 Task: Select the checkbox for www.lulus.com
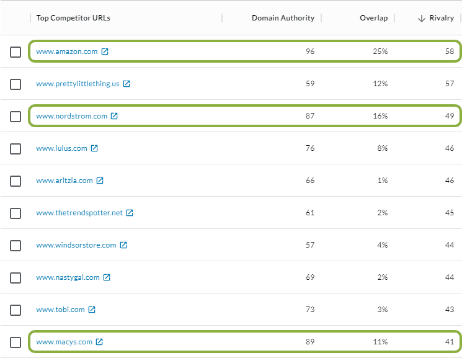(16, 149)
